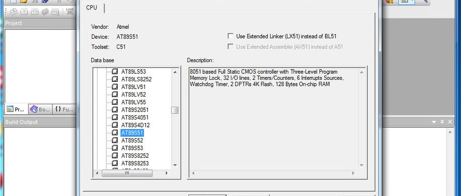Viewport: 461px width, 196px height.
Task: Select AT89S4051 in the database tree
Action: [135, 117]
